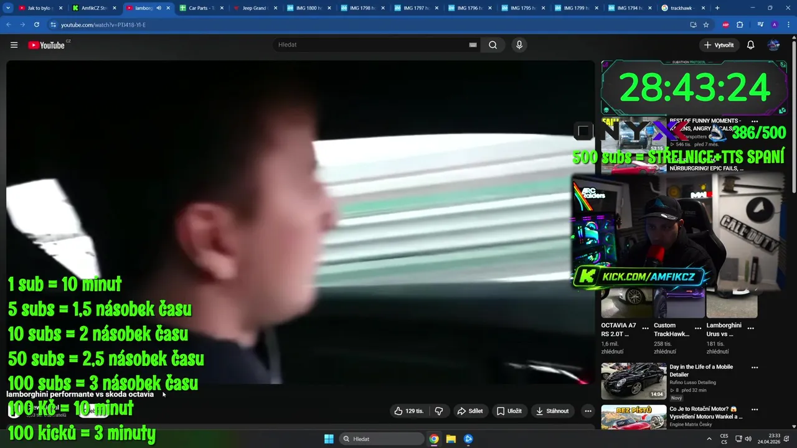Go forward in Chrome history
Screen dimensions: 797x448
22,25
